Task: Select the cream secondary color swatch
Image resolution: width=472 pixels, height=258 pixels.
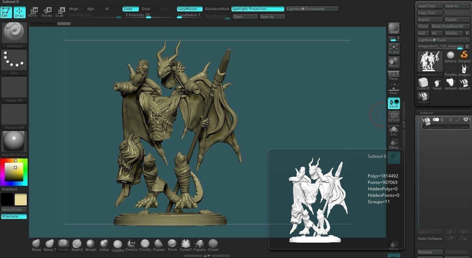Action: [21, 199]
